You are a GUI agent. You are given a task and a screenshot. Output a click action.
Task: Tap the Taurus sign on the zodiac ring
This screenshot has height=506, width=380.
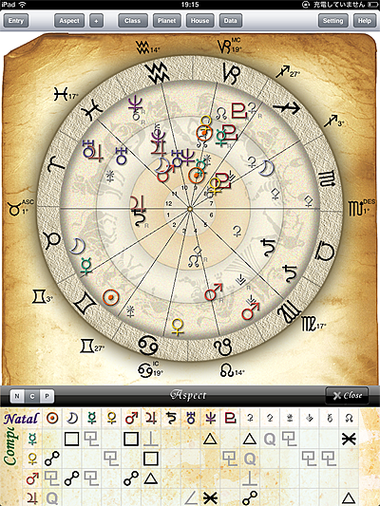[53, 240]
